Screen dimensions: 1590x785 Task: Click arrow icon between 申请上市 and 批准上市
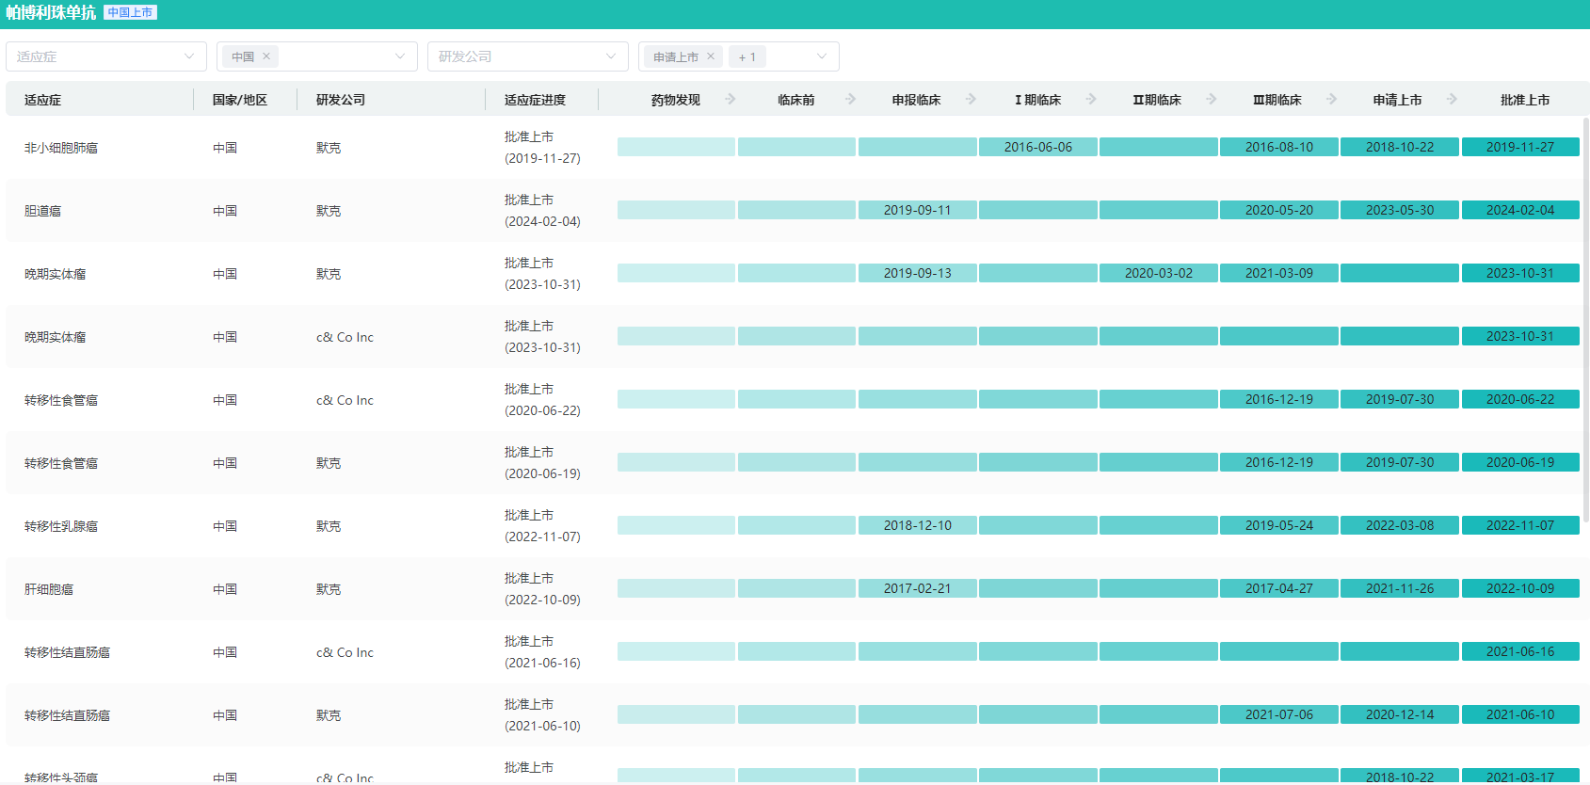(1453, 99)
